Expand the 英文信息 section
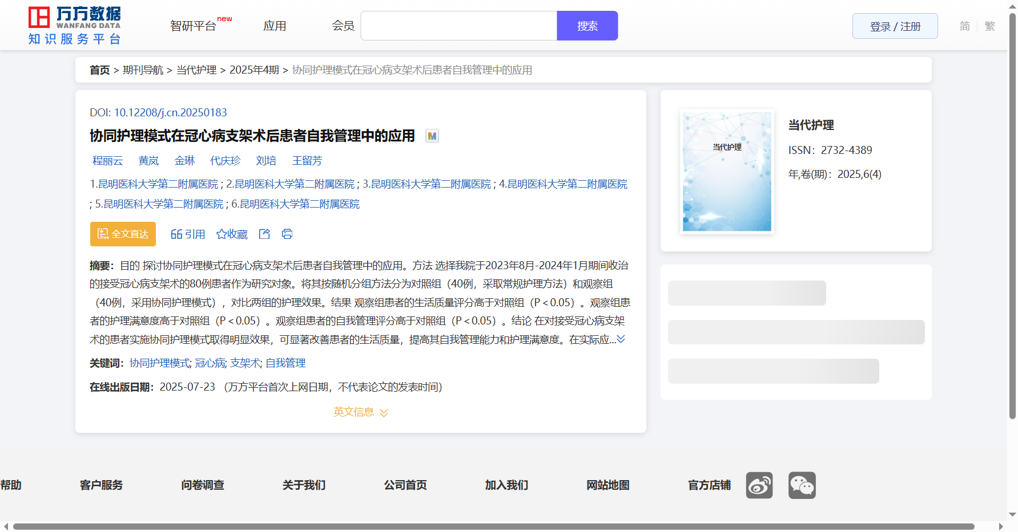Screen dimensions: 1018x532 coord(361,412)
